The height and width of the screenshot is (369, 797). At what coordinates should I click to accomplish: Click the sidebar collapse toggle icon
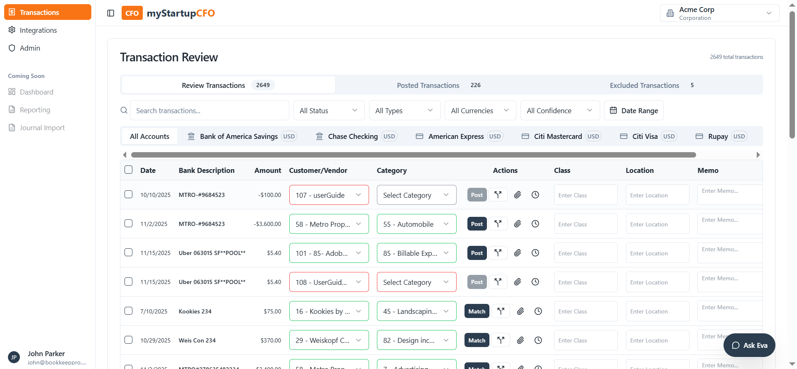pos(110,13)
